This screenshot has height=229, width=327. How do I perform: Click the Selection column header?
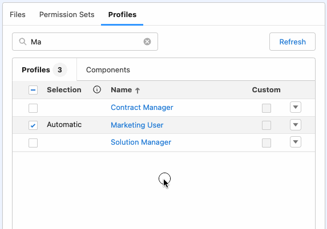pyautogui.click(x=64, y=90)
